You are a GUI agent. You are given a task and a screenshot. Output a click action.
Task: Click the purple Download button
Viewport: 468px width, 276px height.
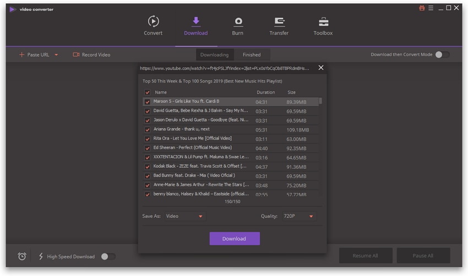235,239
